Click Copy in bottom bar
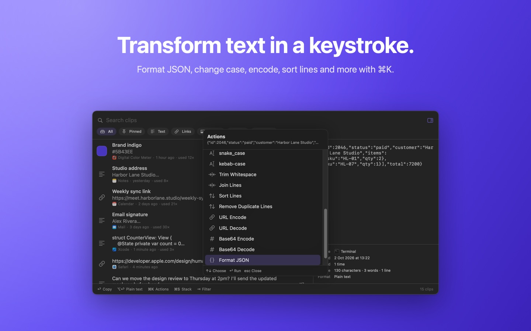Image resolution: width=531 pixels, height=331 pixels. point(105,289)
